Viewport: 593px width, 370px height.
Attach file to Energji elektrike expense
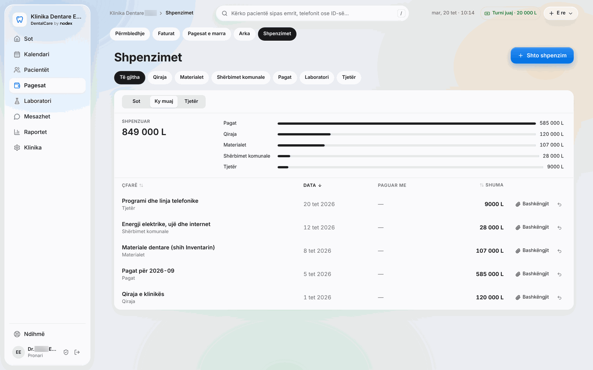coord(532,227)
